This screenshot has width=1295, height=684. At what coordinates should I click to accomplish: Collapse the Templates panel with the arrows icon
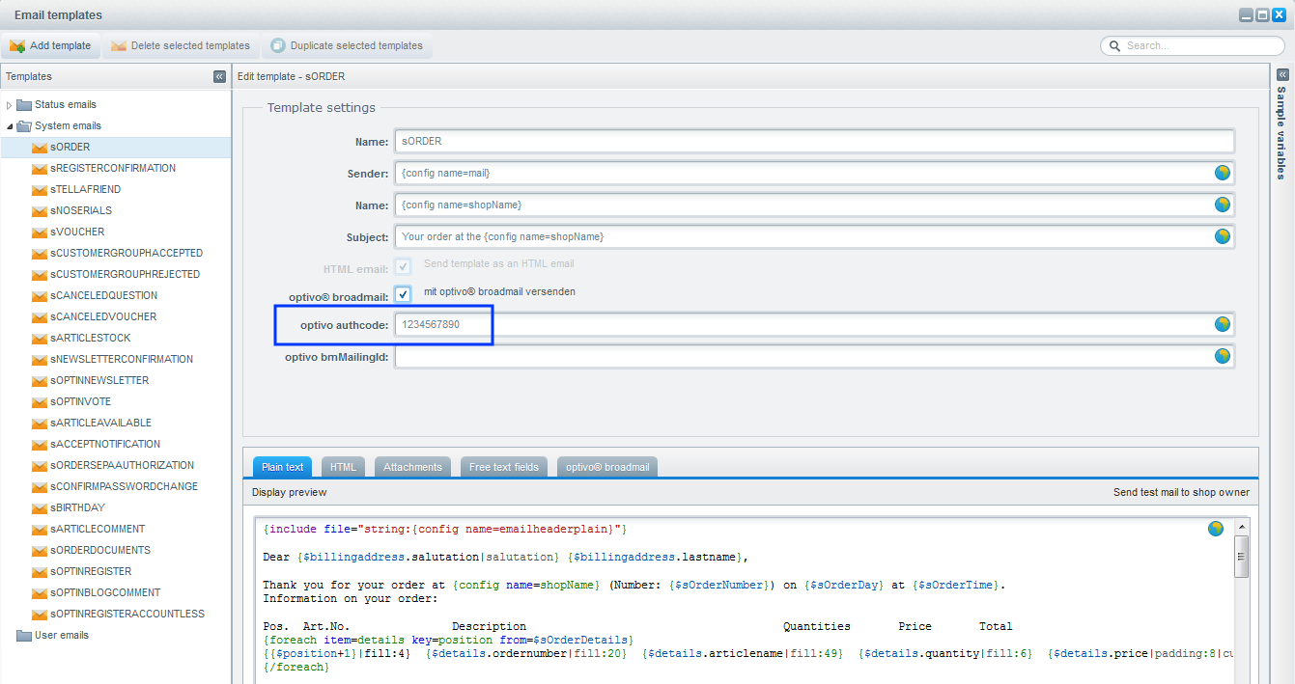point(219,76)
